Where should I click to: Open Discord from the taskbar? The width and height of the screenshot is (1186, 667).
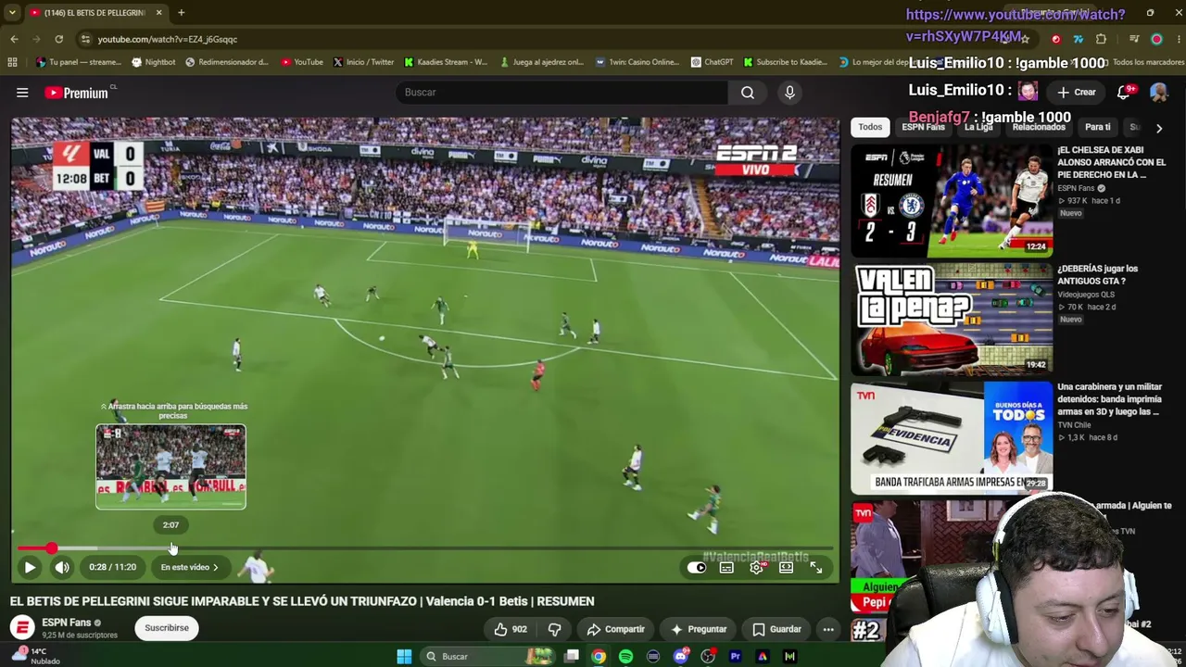681,657
